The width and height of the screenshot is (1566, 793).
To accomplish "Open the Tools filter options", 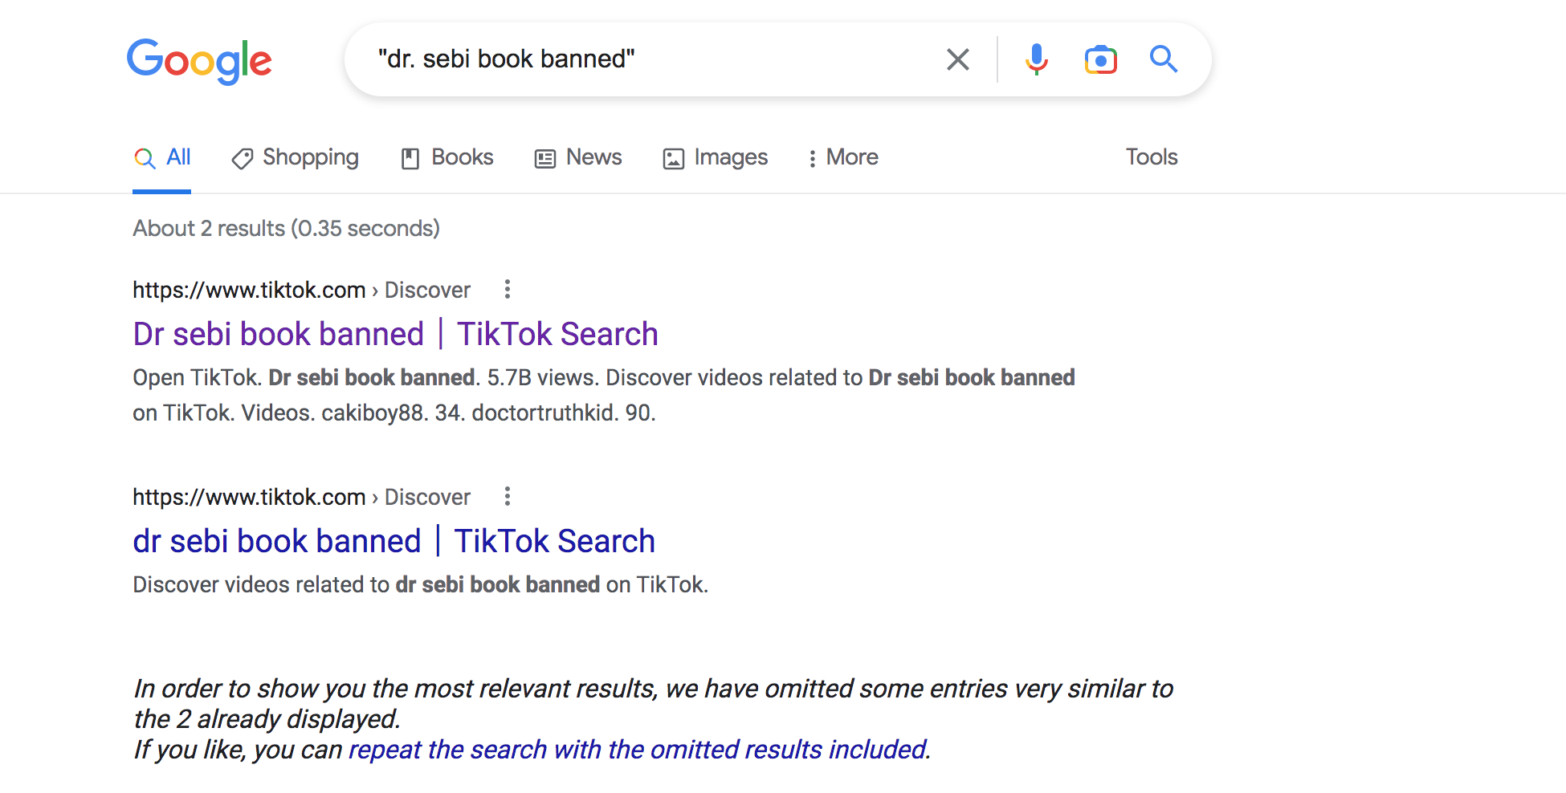I will 1151,157.
